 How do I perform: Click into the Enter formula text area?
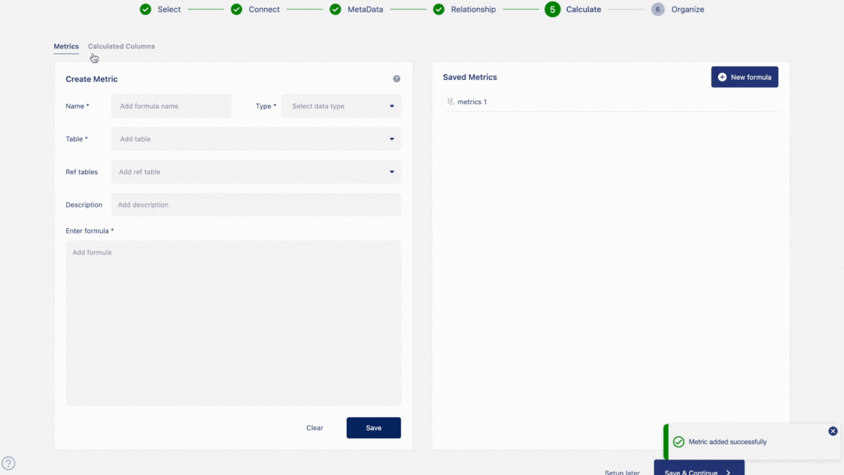coord(233,323)
